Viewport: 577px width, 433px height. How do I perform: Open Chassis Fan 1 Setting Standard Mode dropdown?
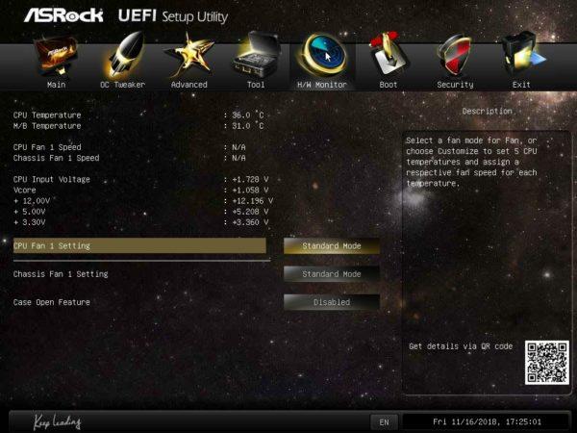pyautogui.click(x=332, y=274)
